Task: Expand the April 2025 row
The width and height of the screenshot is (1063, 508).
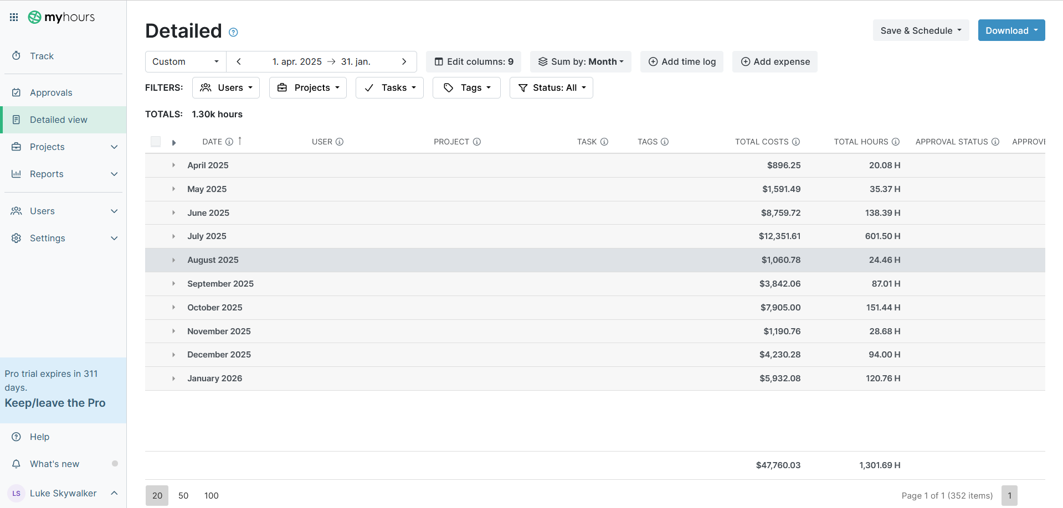Action: (x=173, y=165)
